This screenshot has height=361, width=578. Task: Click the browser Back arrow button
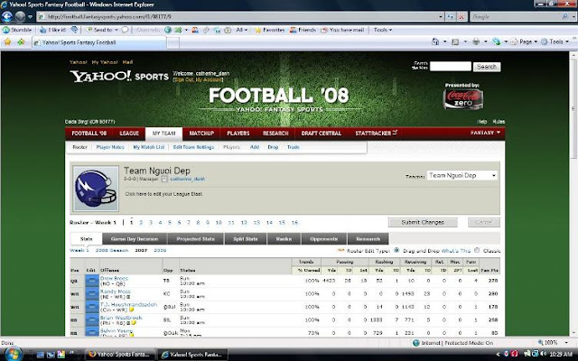click(7, 16)
